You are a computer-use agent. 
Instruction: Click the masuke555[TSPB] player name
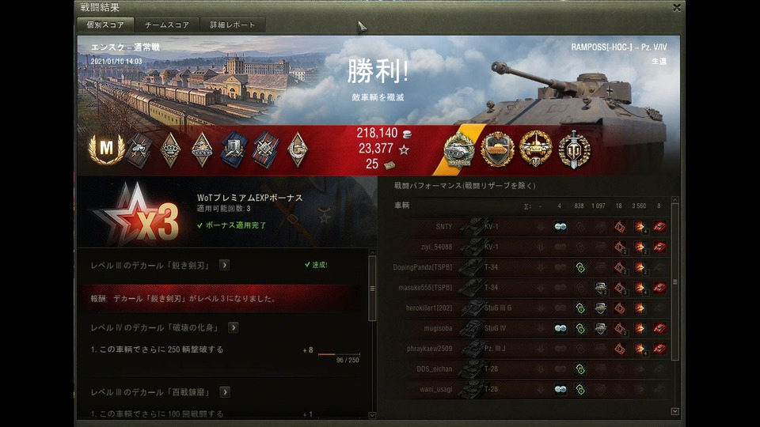(425, 288)
